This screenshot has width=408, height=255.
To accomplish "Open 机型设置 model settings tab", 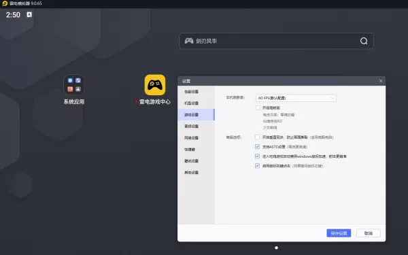I will pos(197,103).
